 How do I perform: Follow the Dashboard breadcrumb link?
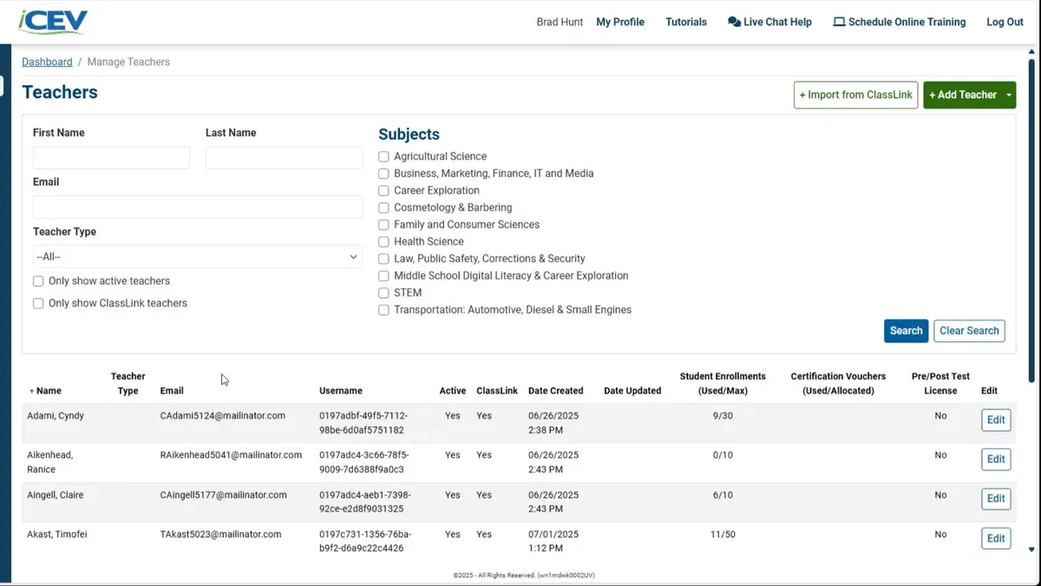pos(47,62)
